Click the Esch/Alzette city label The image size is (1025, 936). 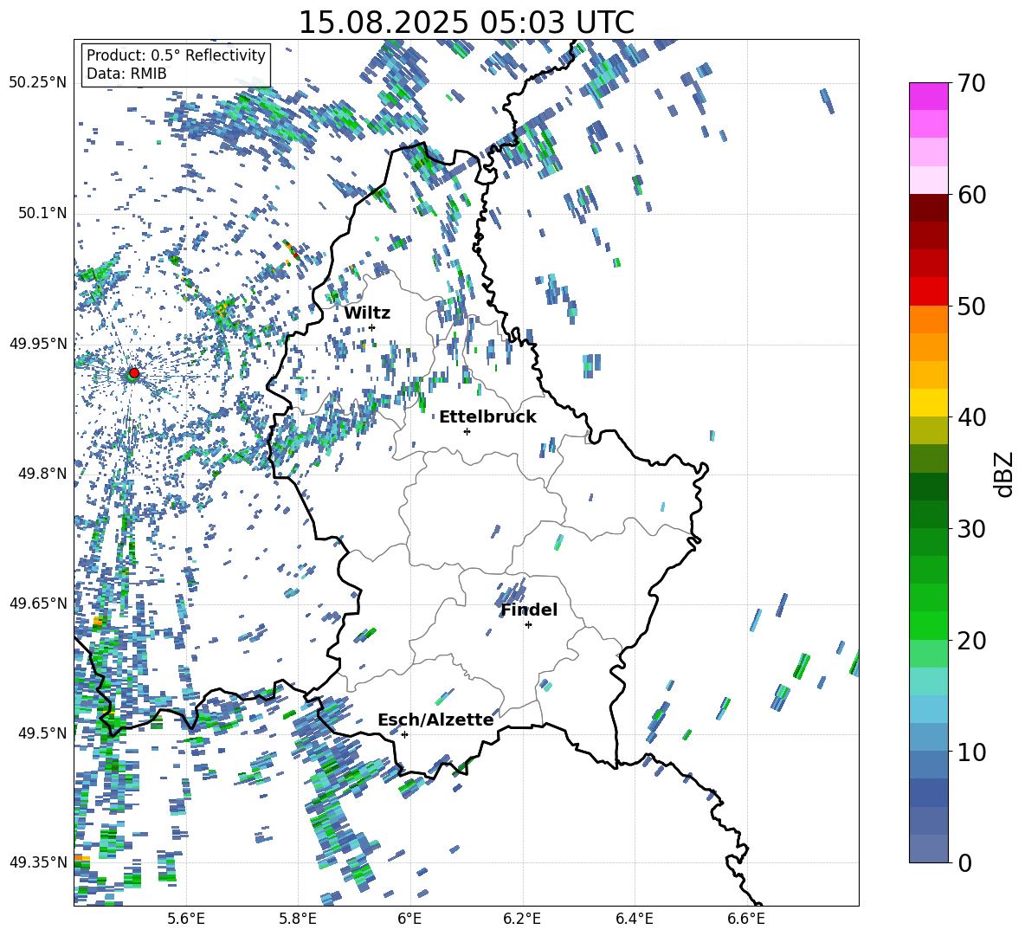tap(435, 720)
